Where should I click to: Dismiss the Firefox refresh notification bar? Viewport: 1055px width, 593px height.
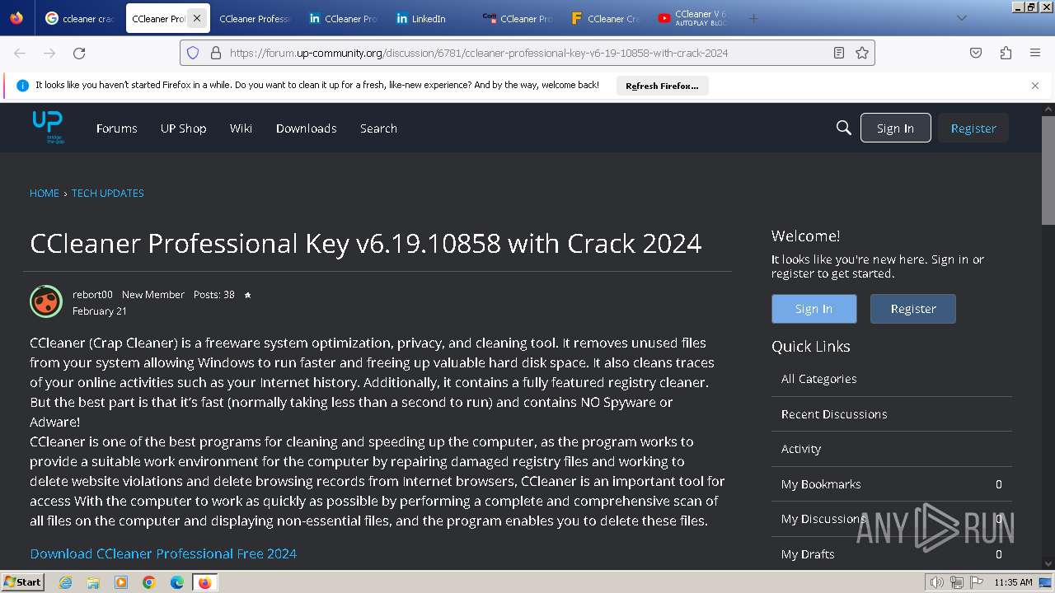pos(1035,85)
